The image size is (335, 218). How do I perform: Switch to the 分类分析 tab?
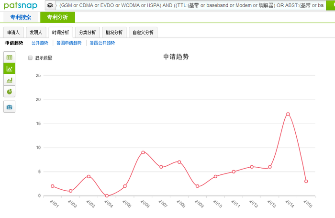coord(88,32)
